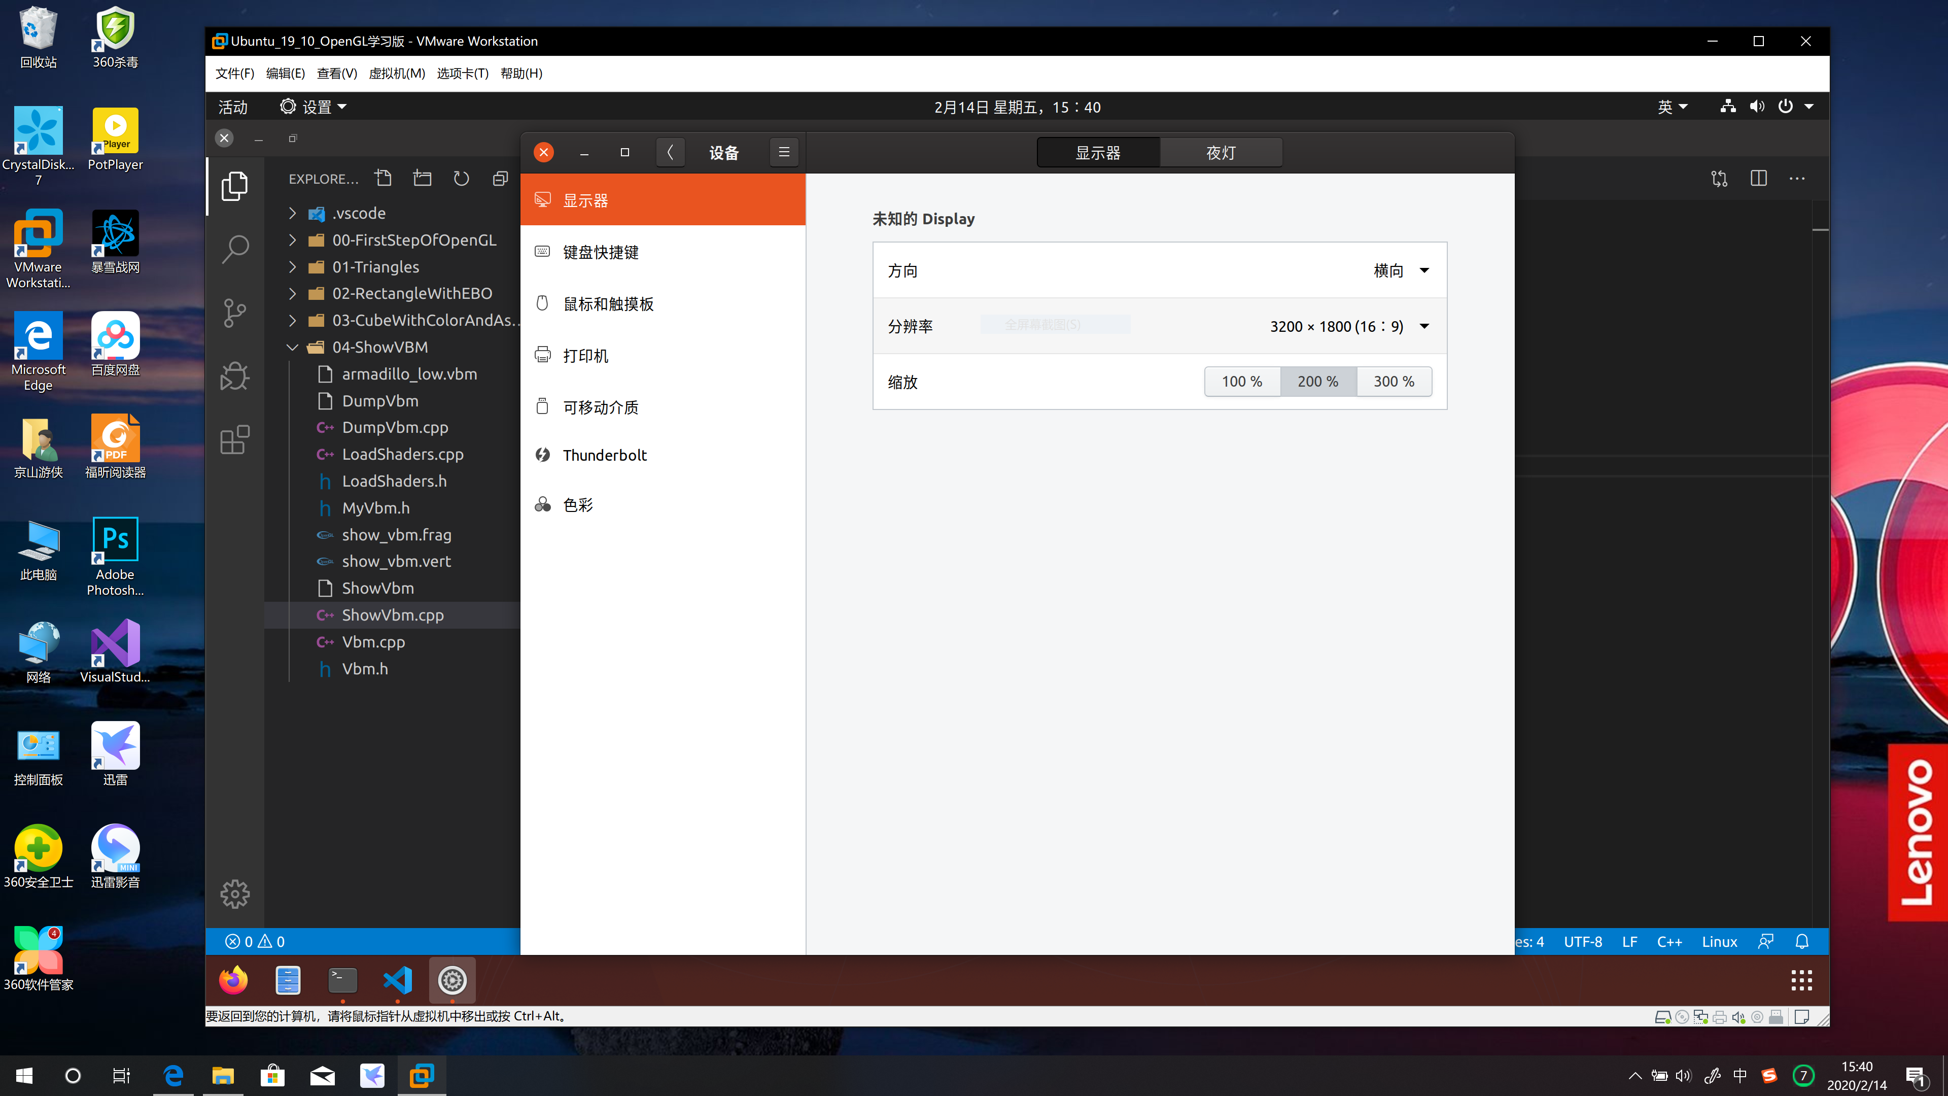Image resolution: width=1948 pixels, height=1096 pixels.
Task: Set scaling to 100 %
Action: pos(1242,381)
